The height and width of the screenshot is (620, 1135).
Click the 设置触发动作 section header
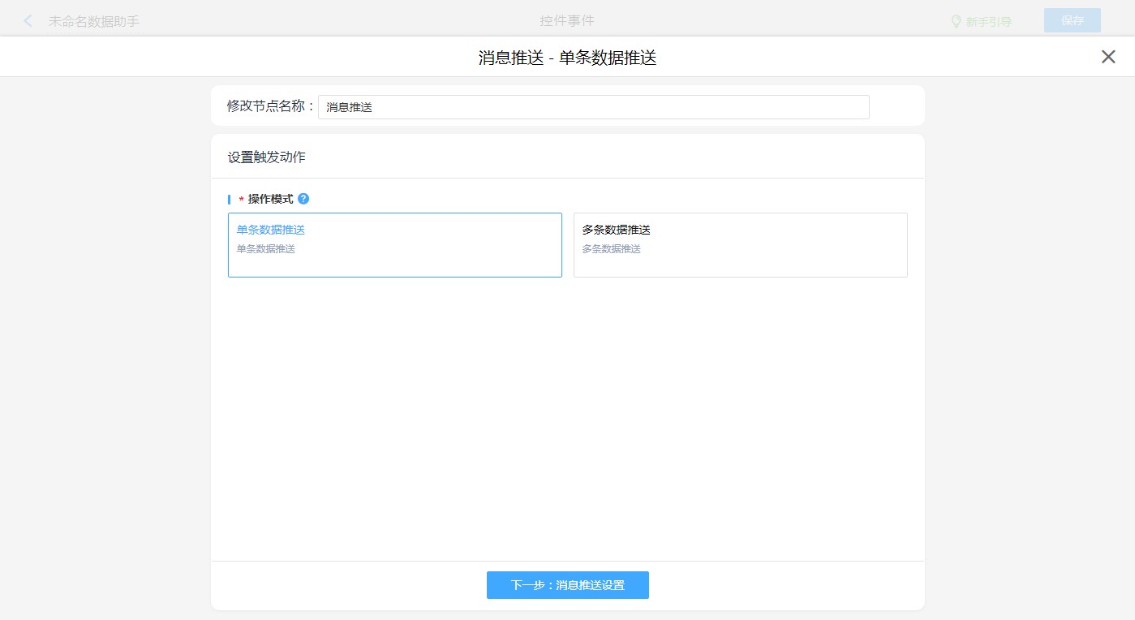click(x=267, y=157)
